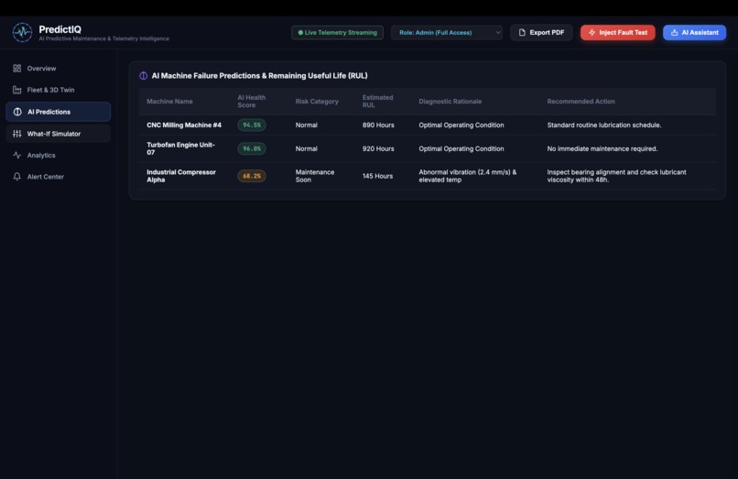Click the 96.0% health score badge
This screenshot has height=479, width=738.
[252, 149]
